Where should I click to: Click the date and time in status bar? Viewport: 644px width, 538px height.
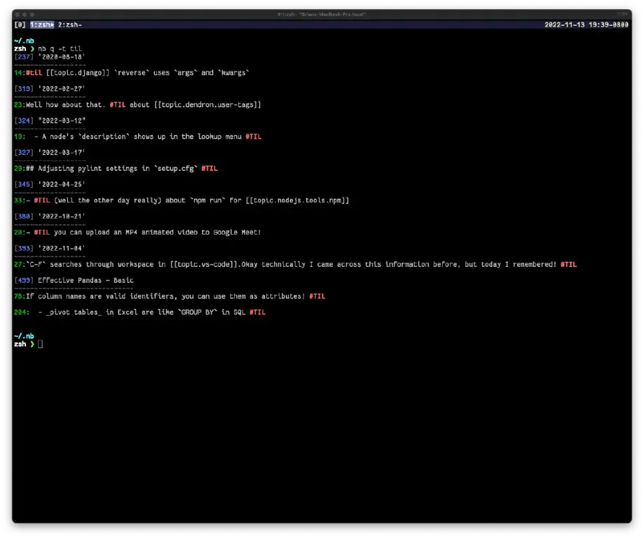(586, 25)
